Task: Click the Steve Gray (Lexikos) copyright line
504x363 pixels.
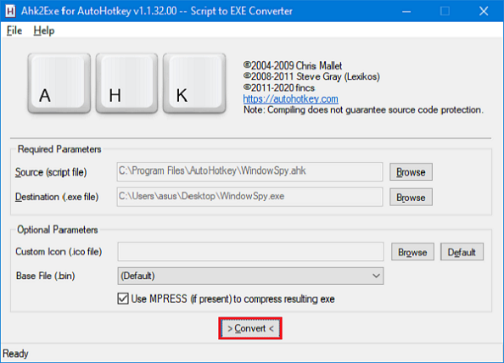Action: (311, 77)
